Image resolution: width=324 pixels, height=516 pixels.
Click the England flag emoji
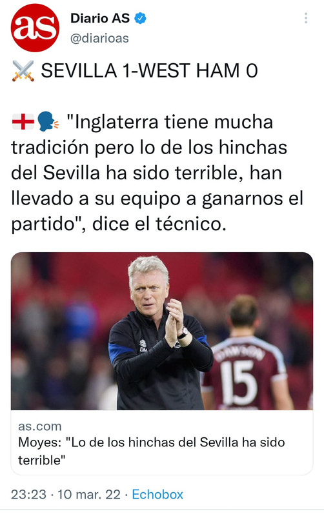(x=23, y=122)
